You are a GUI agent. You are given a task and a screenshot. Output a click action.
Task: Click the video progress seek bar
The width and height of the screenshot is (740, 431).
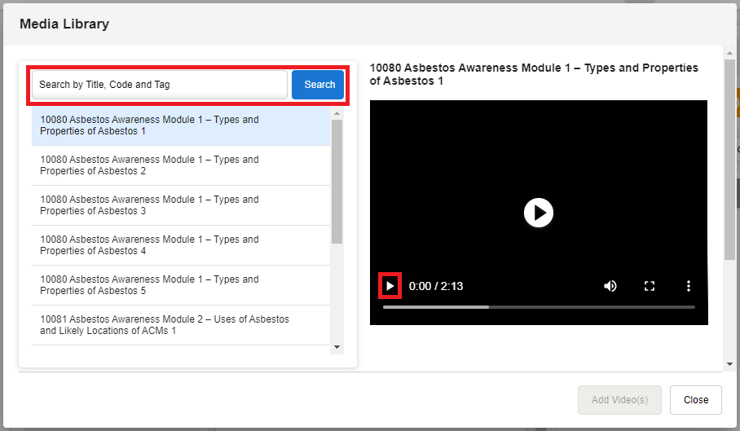538,307
